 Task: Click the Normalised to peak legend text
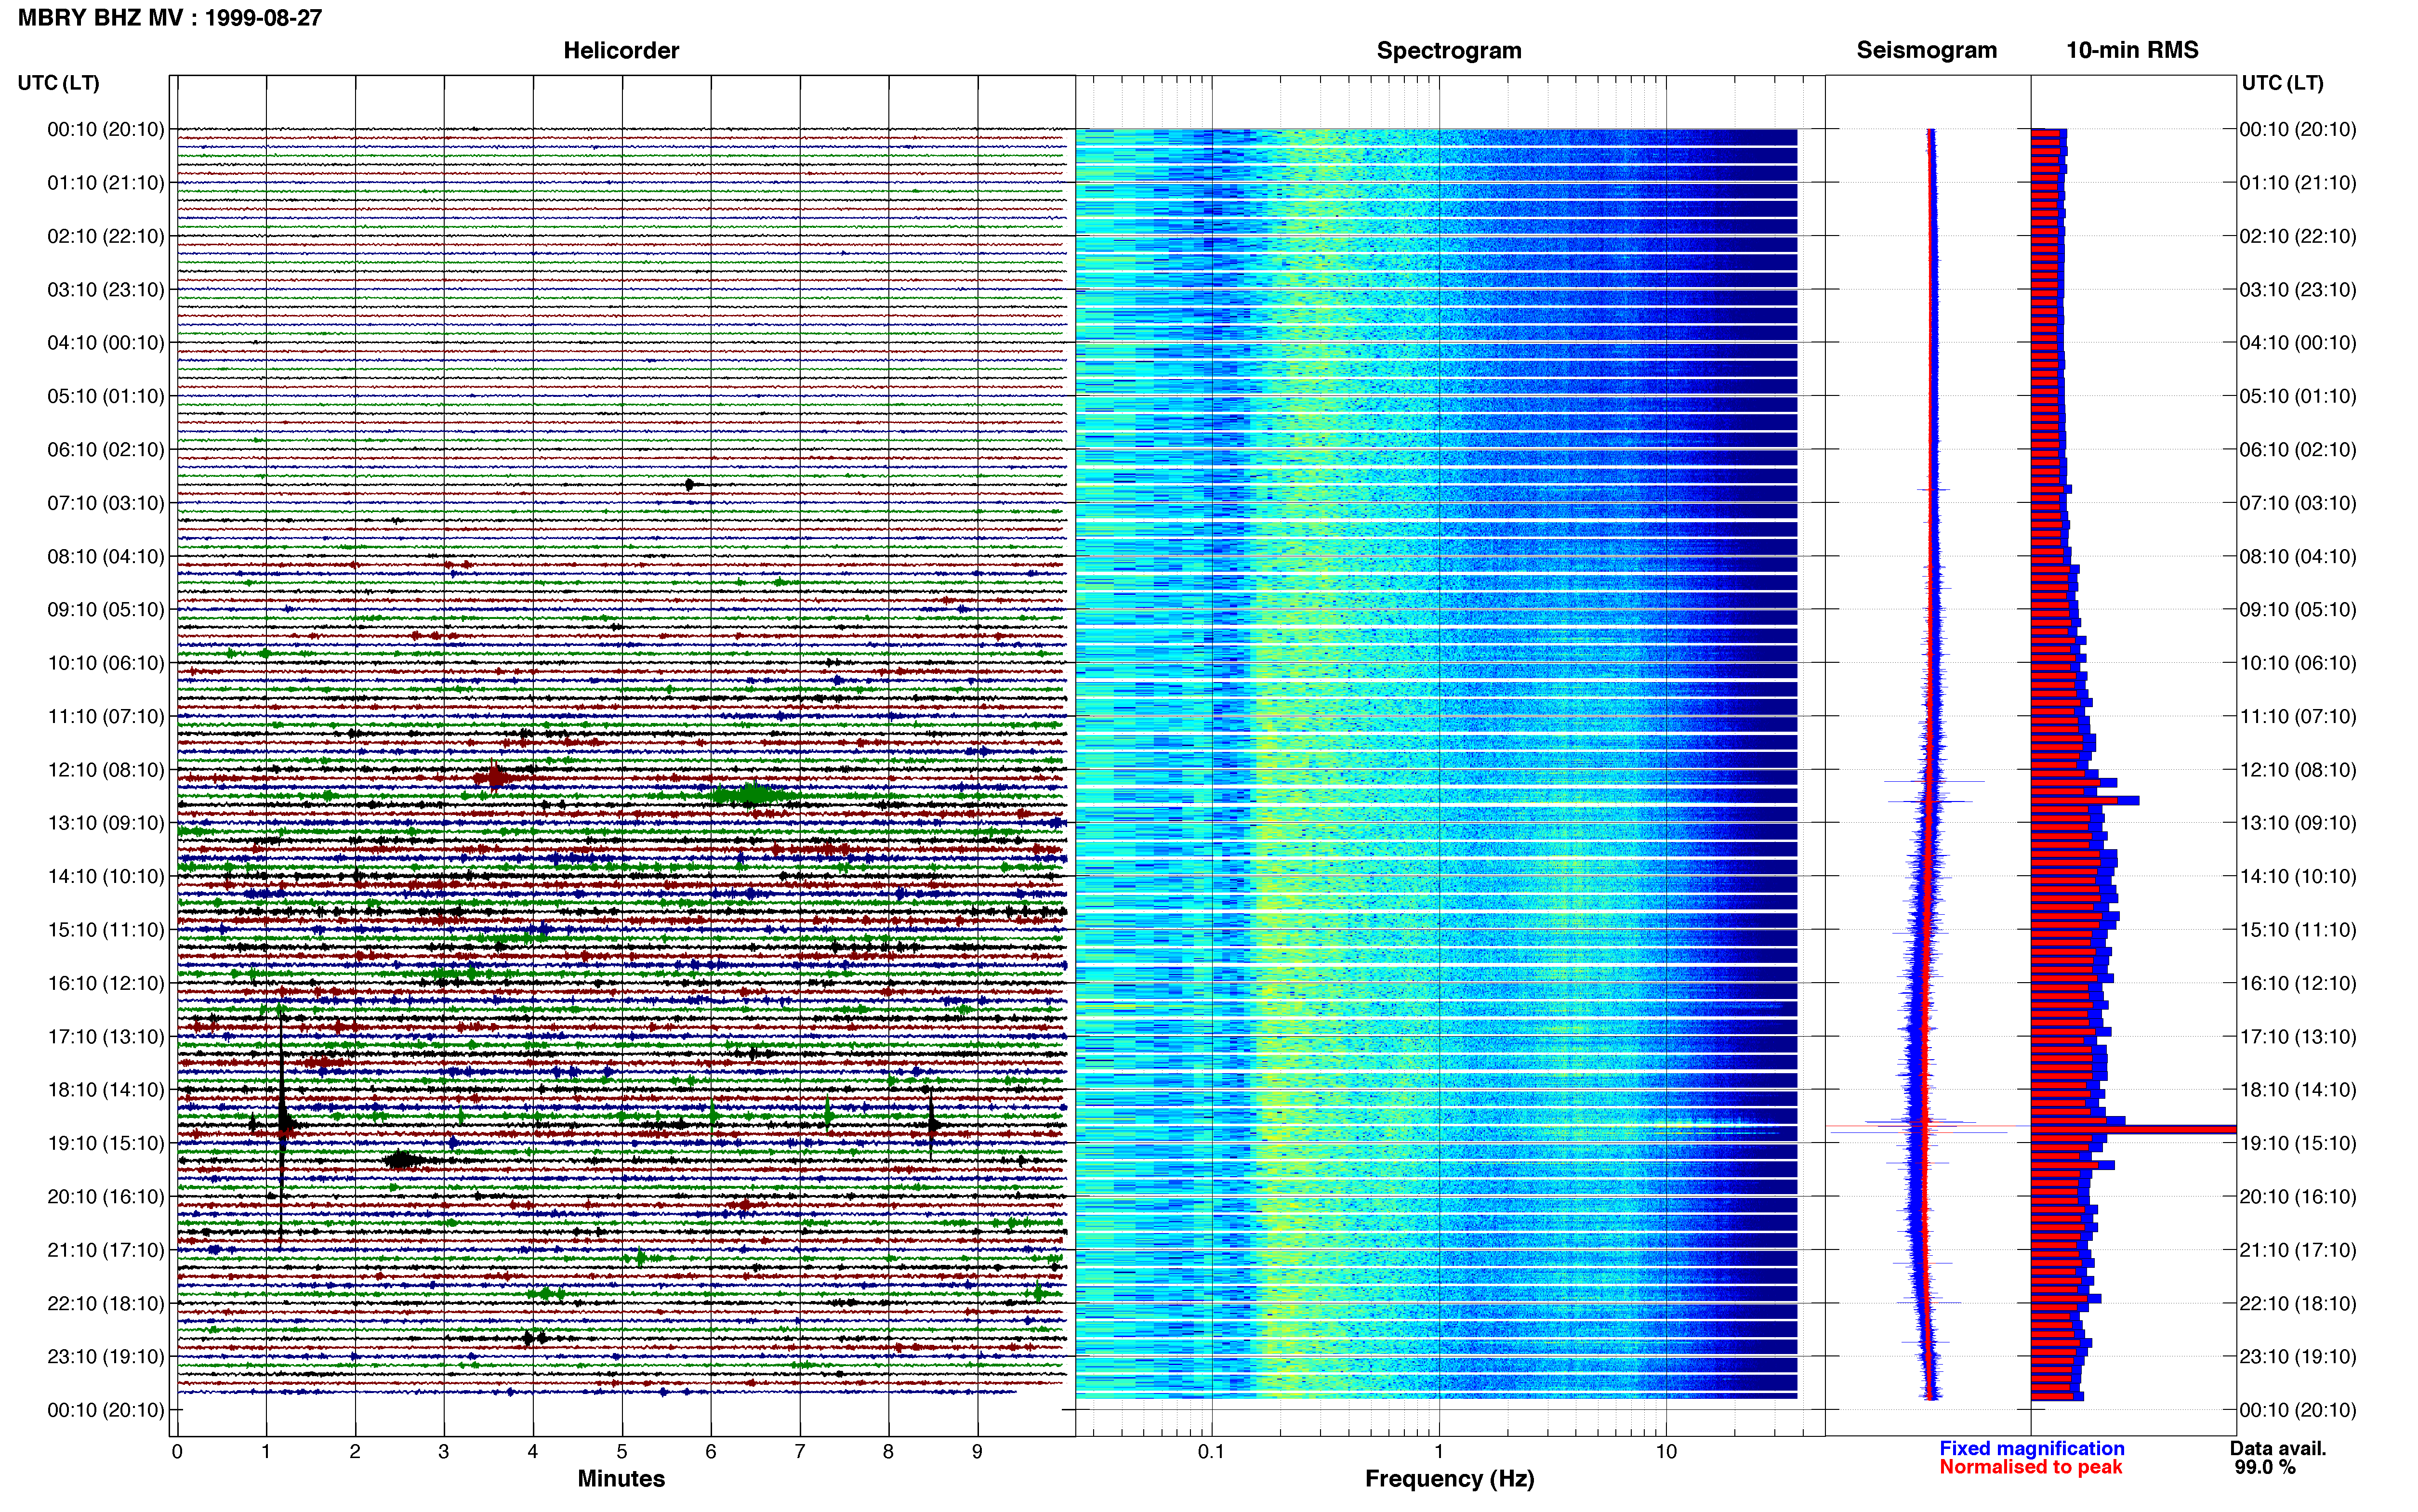2031,1467
